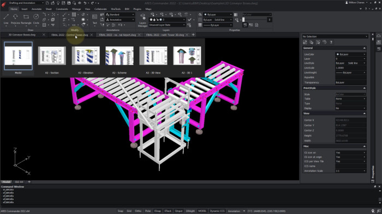
Task: Click the Text annotation tool
Action: (x=95, y=19)
